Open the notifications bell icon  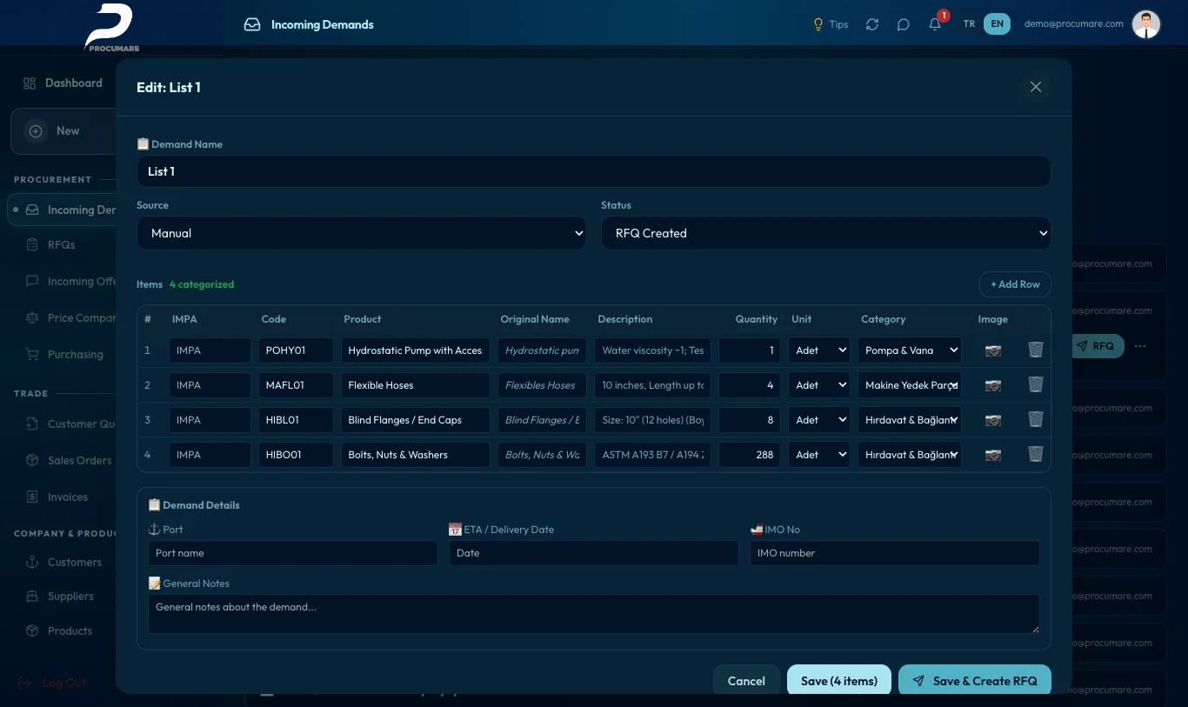click(935, 24)
